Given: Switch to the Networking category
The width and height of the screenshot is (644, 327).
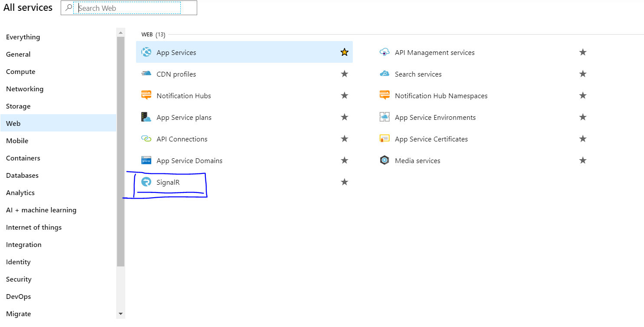Looking at the screenshot, I should click(x=25, y=89).
